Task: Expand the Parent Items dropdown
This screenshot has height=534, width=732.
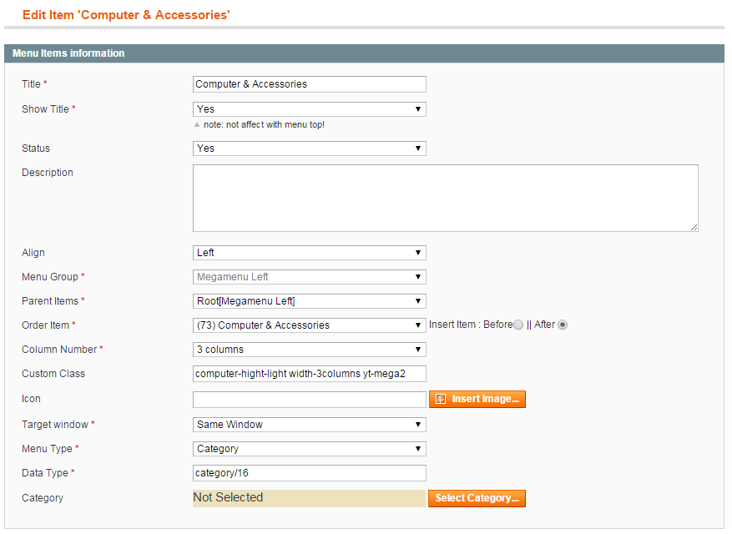Action: point(309,301)
